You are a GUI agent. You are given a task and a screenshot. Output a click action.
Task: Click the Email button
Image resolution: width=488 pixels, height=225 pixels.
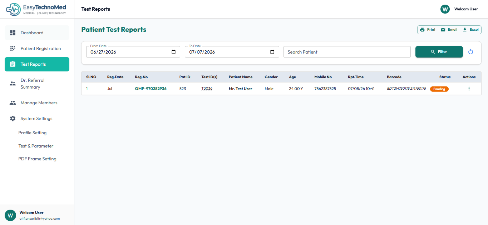coord(449,30)
